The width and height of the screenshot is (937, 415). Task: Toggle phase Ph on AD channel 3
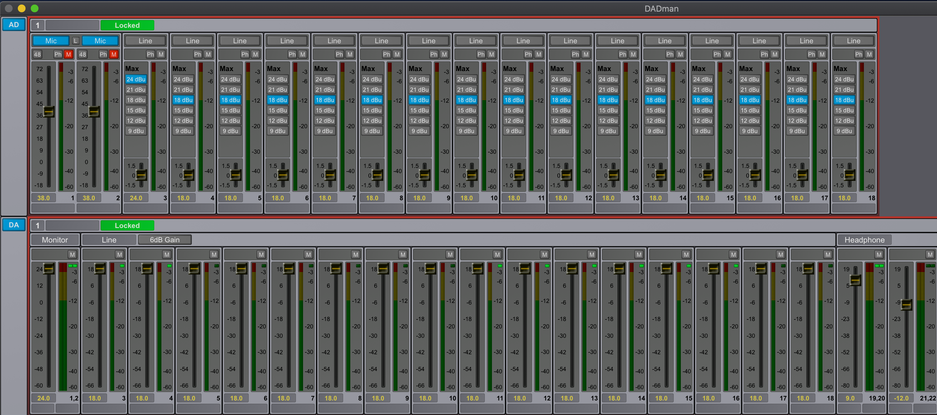pos(151,55)
